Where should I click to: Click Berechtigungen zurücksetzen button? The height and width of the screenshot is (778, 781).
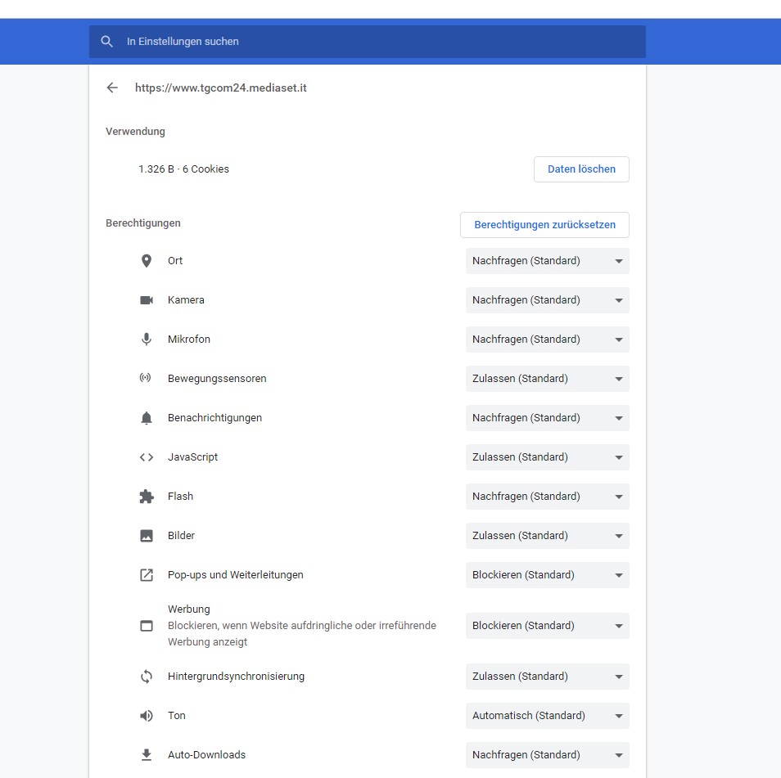point(544,225)
